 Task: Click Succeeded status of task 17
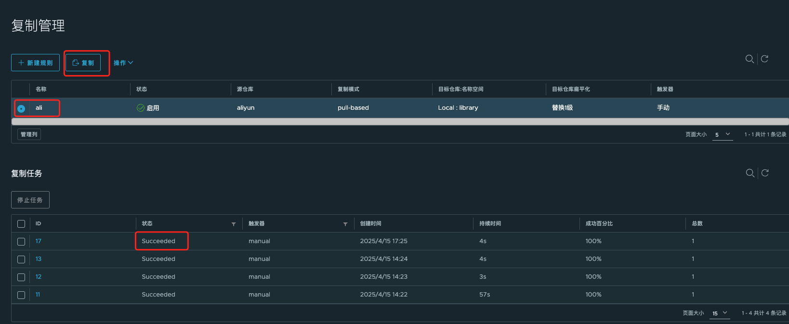click(158, 241)
